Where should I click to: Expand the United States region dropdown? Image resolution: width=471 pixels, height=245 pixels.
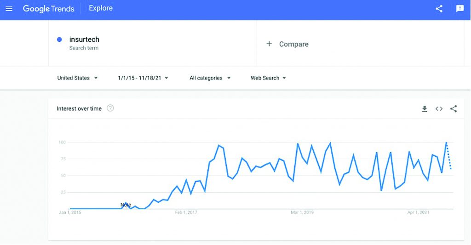point(77,78)
